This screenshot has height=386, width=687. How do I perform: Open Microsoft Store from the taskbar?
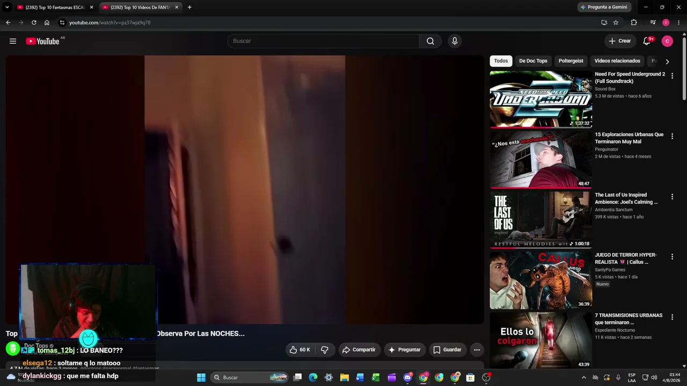pos(470,377)
